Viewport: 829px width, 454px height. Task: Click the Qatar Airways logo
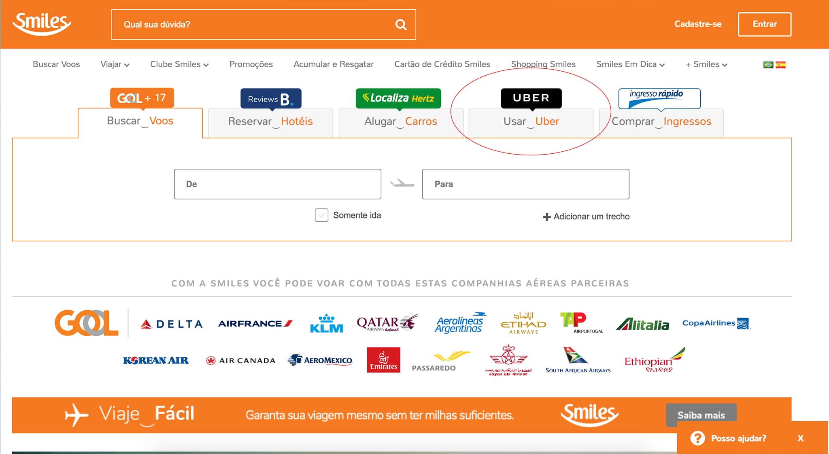(x=387, y=323)
